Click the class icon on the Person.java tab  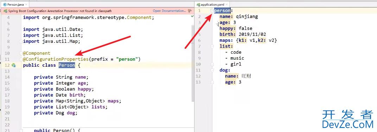pyautogui.click(x=5, y=4)
